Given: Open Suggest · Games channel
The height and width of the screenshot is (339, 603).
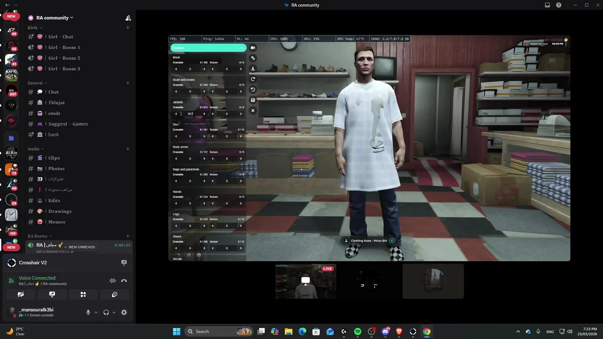Looking at the screenshot, I should [79, 124].
